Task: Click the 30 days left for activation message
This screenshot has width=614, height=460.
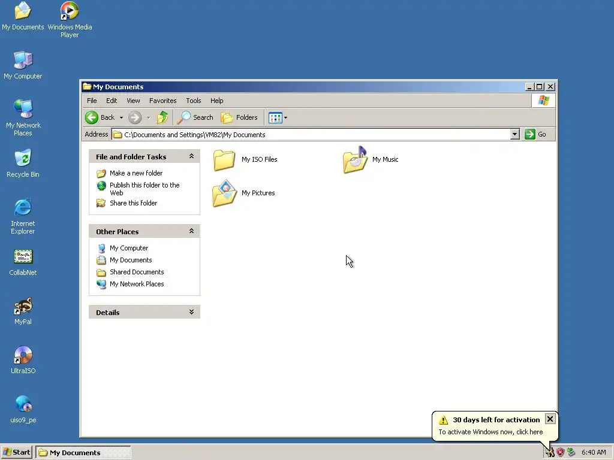Action: pos(496,420)
